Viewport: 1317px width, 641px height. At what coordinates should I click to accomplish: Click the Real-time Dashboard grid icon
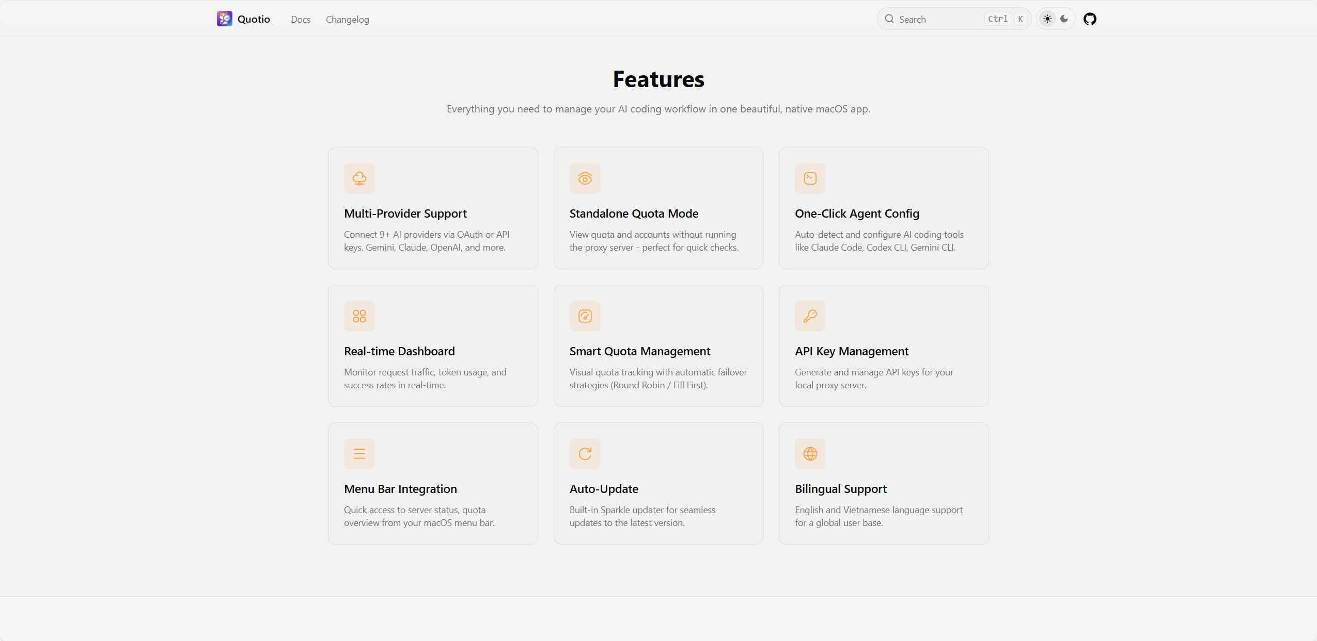tap(359, 316)
